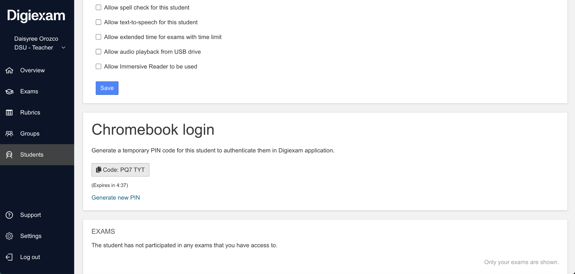Tick the Allow Immersive Reader checkbox
575x274 pixels.
pyautogui.click(x=99, y=67)
